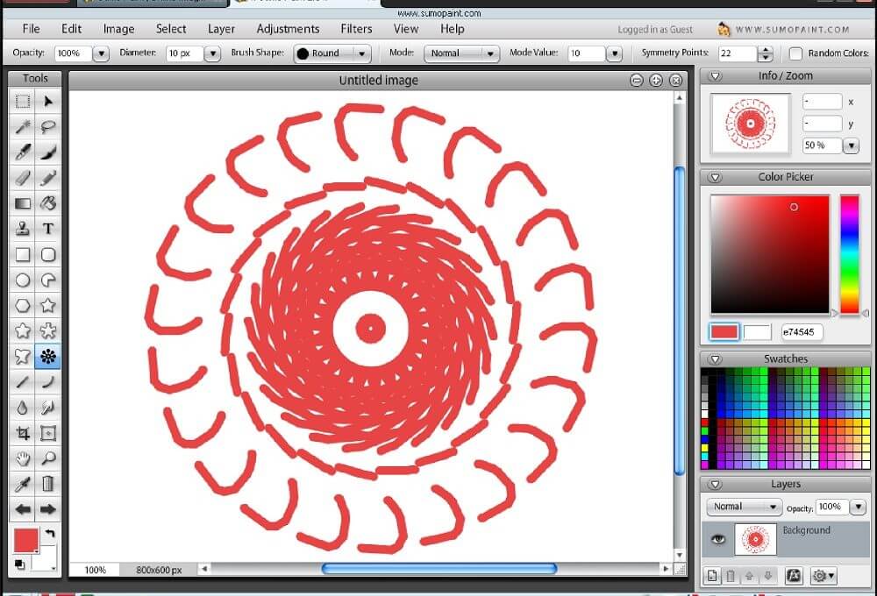
Task: Pick the Lasso selection tool
Action: (48, 127)
